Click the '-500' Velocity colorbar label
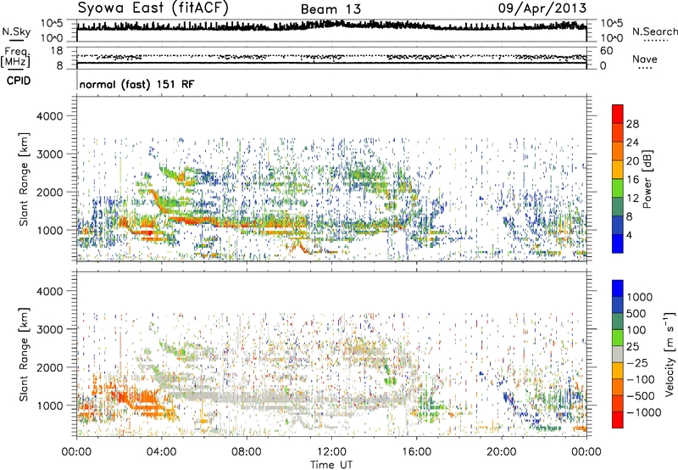 tap(641, 396)
